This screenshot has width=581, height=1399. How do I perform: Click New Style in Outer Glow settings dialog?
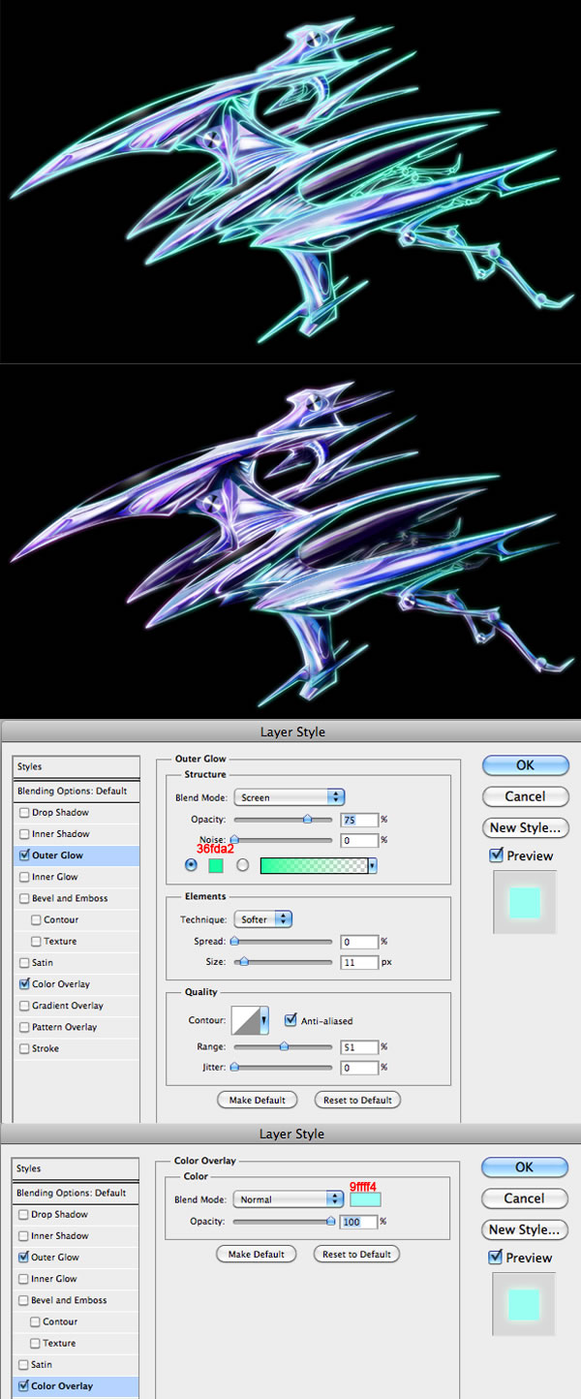[525, 827]
